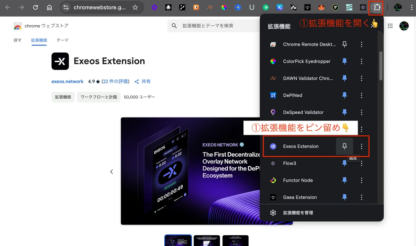Open more options for DAWN Validator
This screenshot has width=416, height=246.
pos(362,78)
